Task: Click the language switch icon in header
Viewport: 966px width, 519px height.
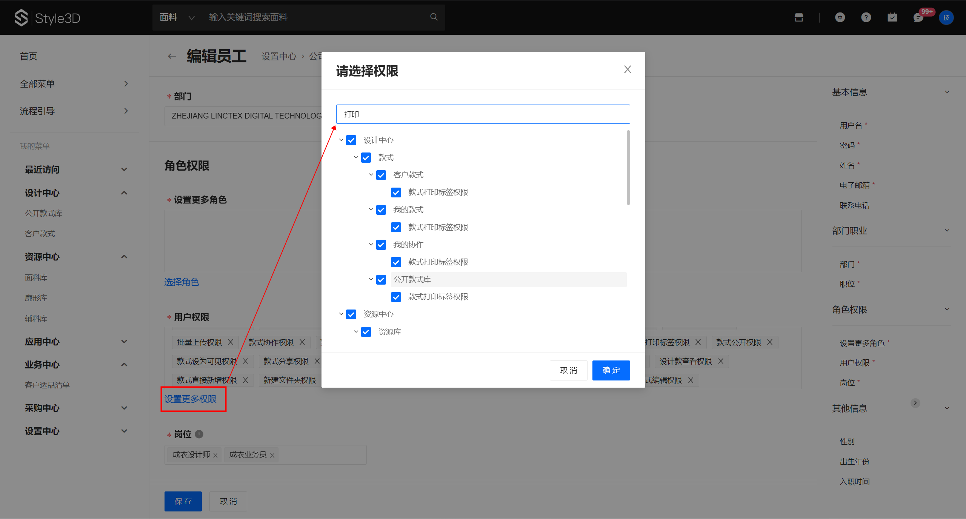Action: tap(840, 17)
